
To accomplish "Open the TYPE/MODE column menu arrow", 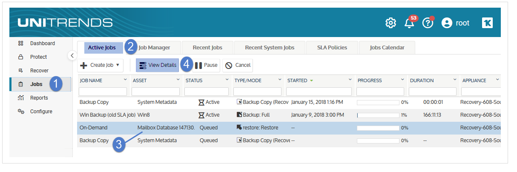I will click(280, 80).
